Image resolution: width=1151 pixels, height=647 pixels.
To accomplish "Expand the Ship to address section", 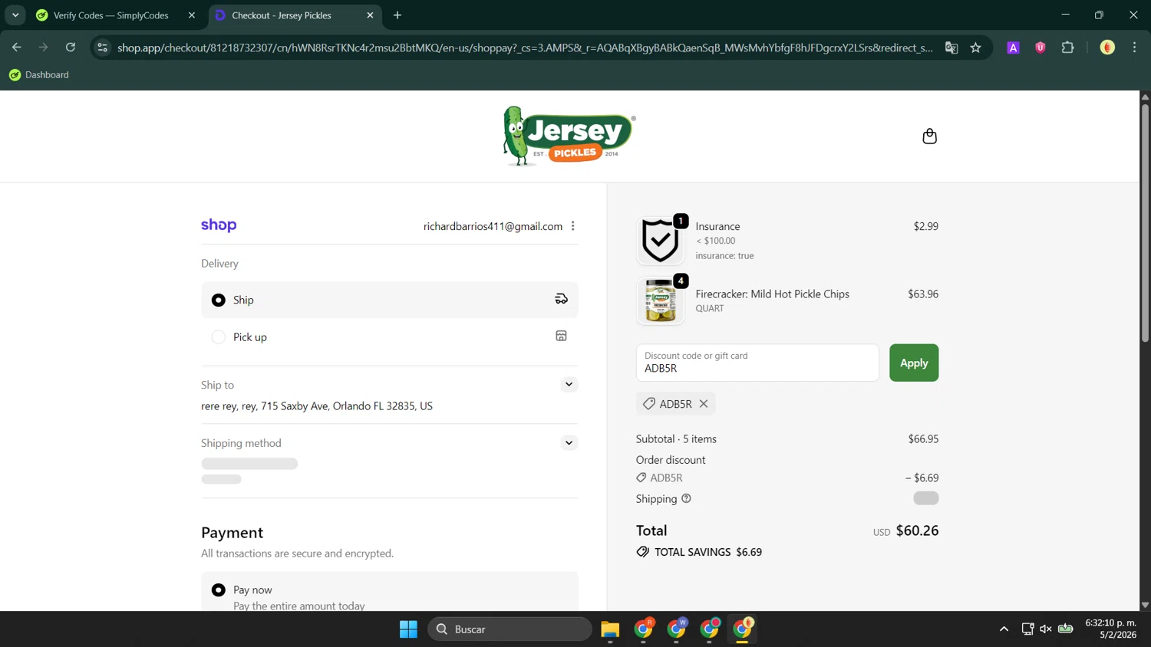I will pyautogui.click(x=569, y=384).
